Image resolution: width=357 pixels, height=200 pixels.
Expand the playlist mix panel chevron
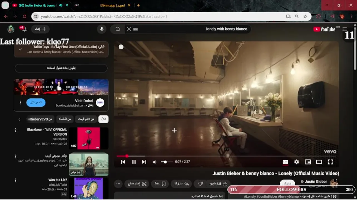20,49
